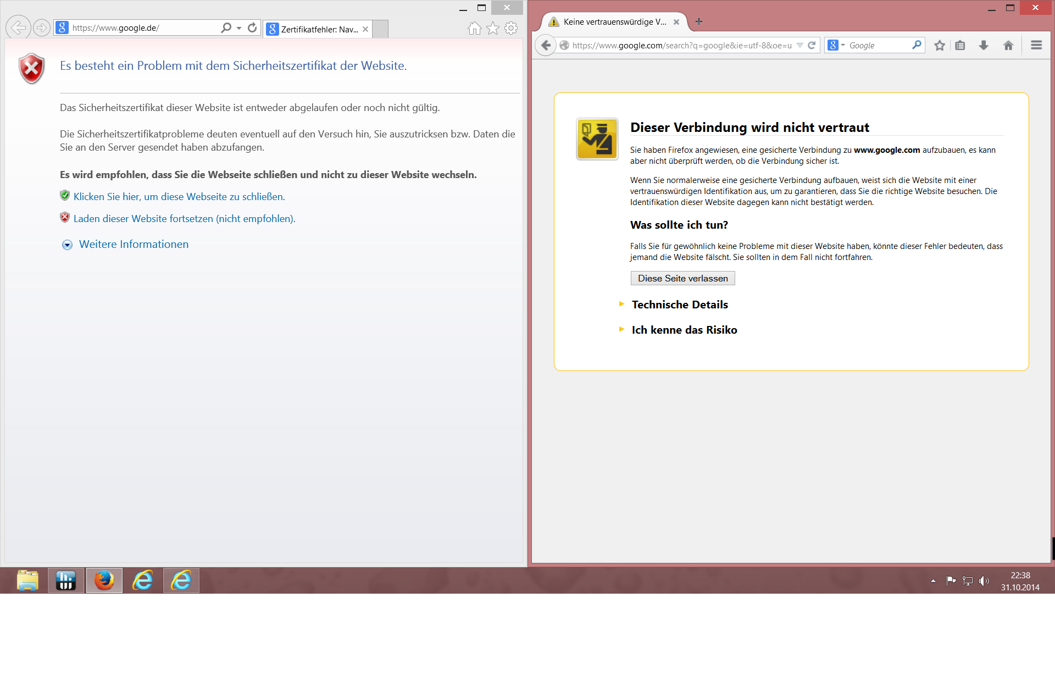Click Firefox back arrow button

[546, 46]
